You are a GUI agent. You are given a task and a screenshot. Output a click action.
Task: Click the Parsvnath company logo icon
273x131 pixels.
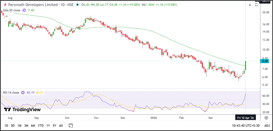[5, 5]
